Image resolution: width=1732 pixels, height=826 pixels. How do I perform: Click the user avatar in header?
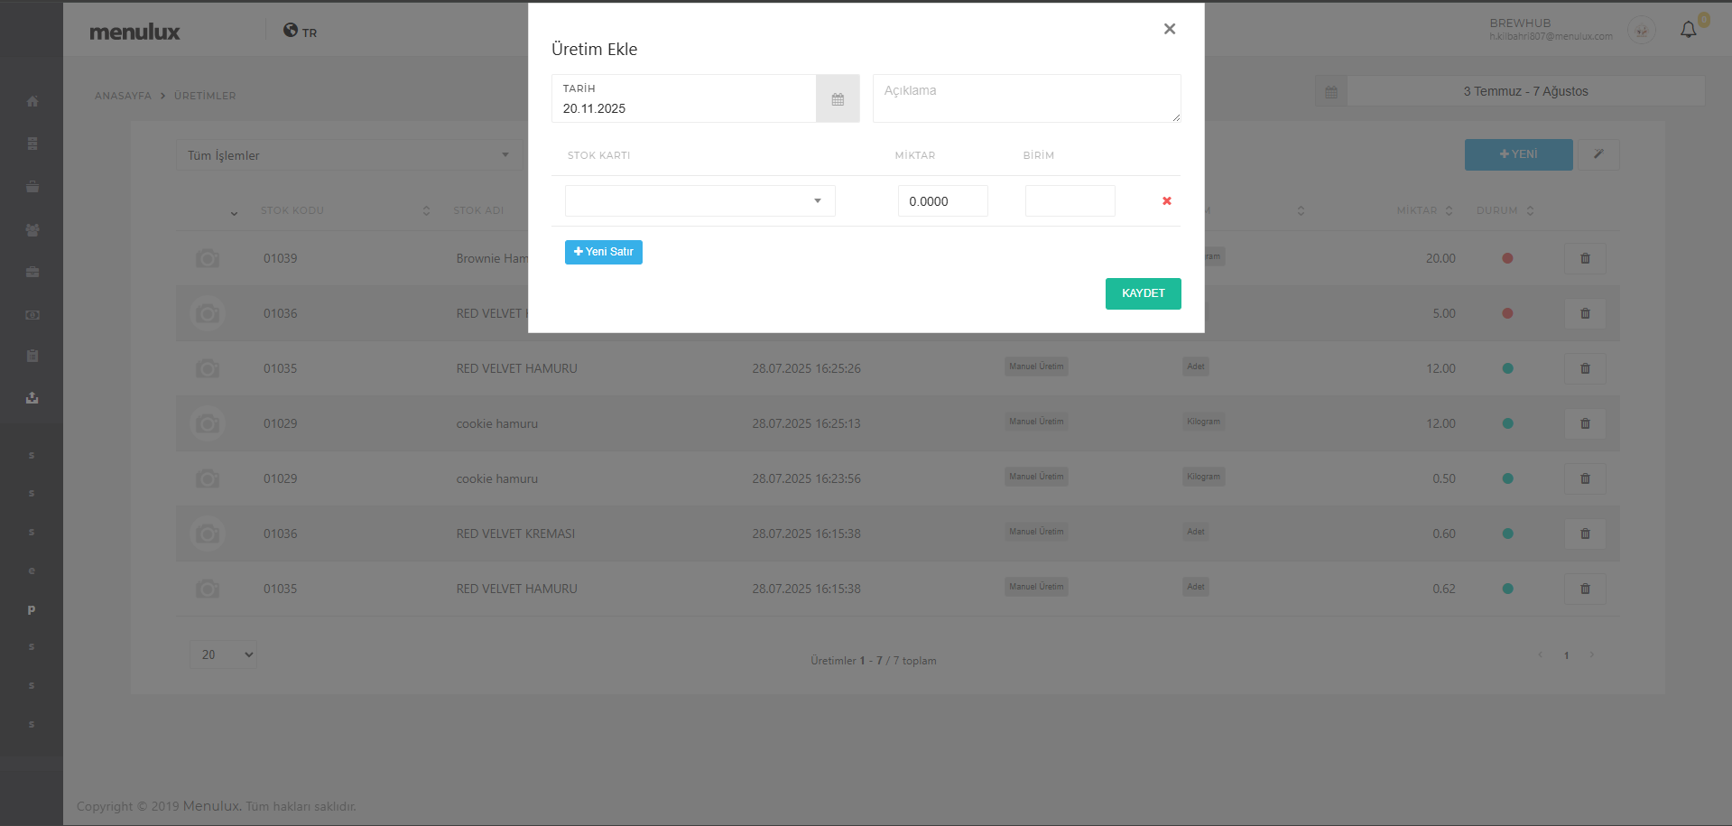1641,31
